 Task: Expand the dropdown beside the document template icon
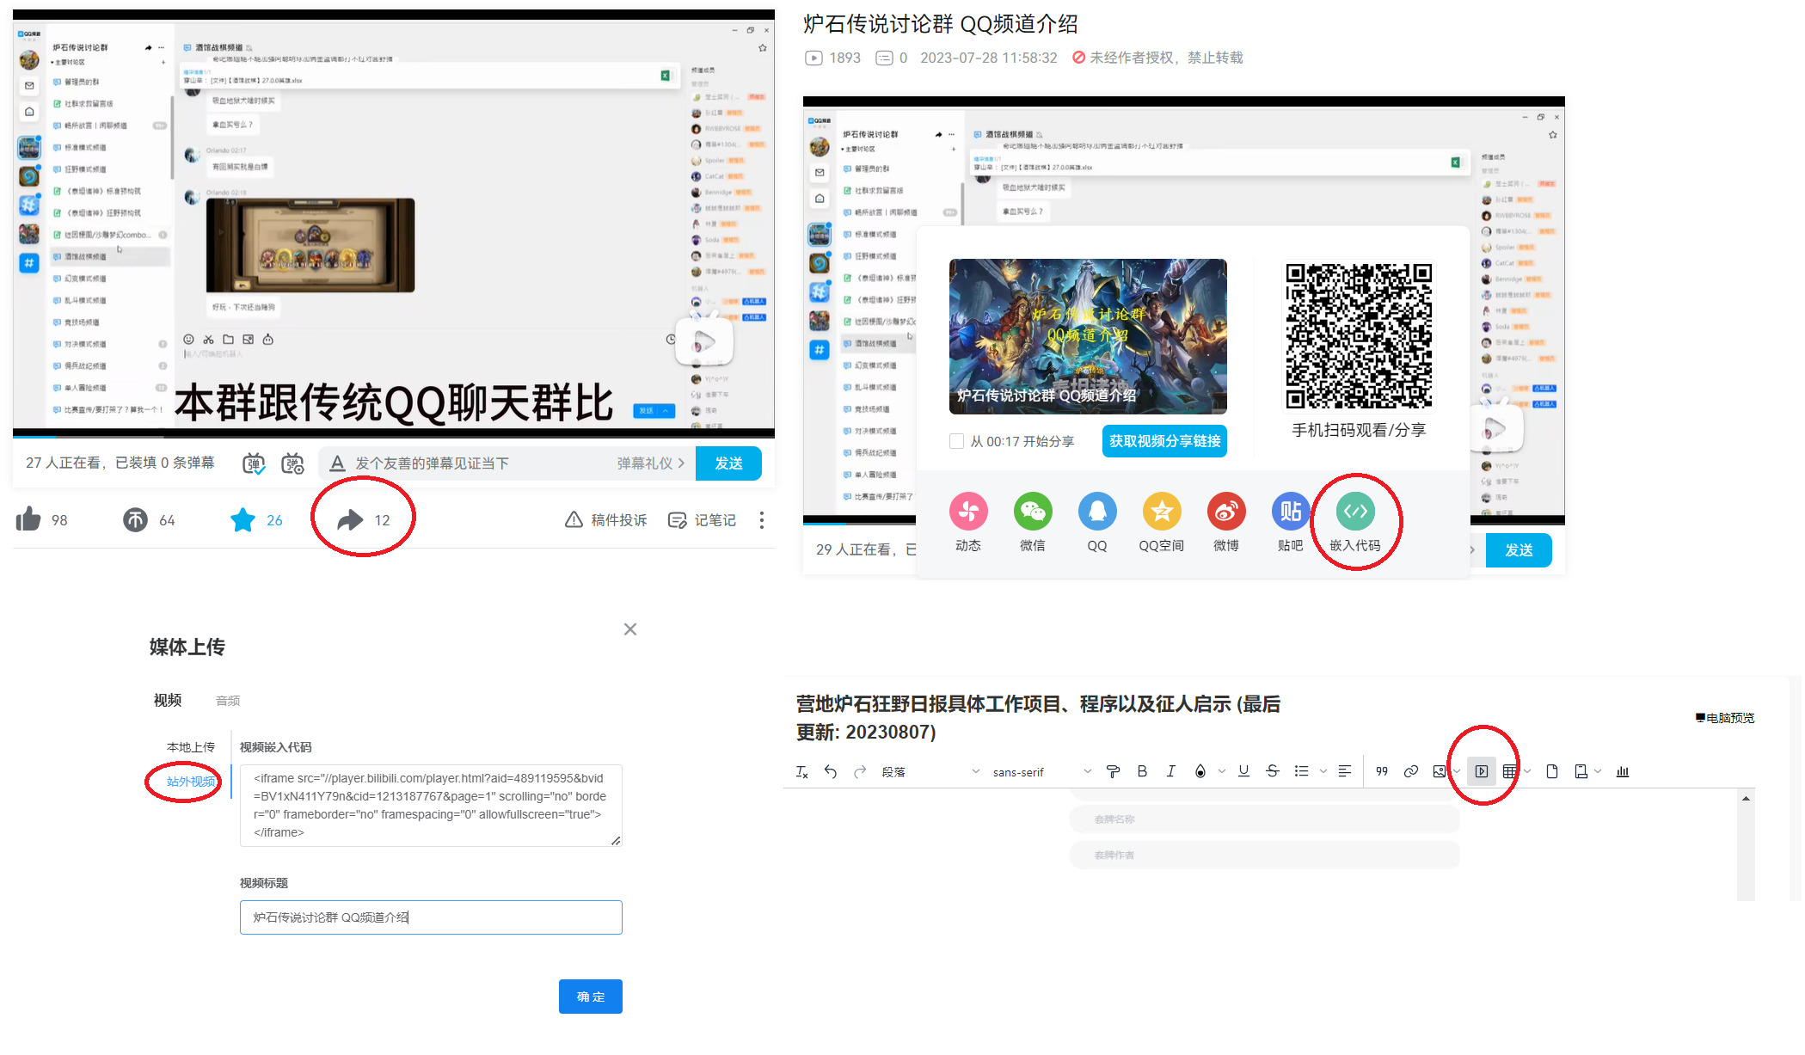click(x=1598, y=772)
